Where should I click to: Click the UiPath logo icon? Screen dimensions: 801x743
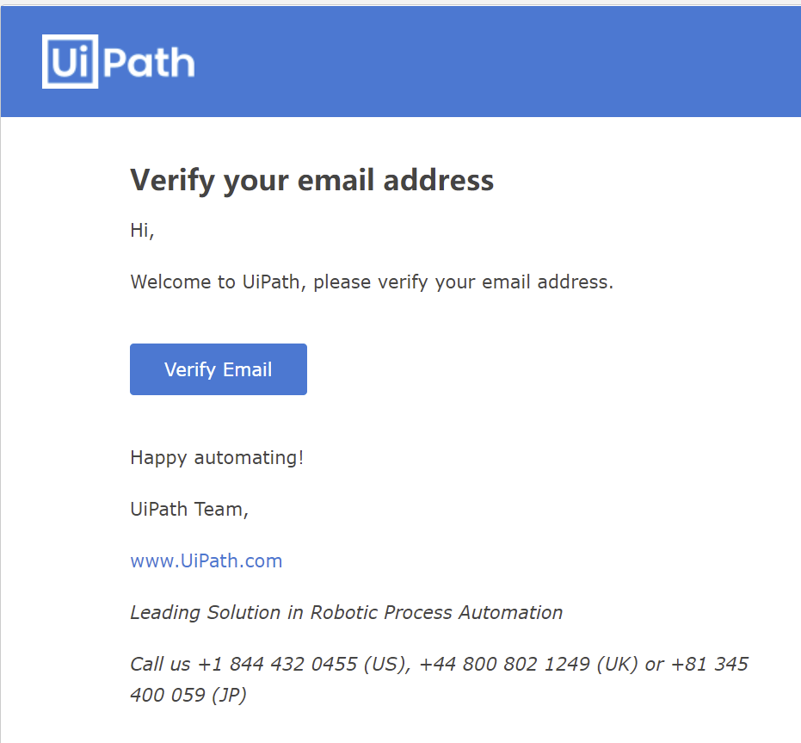(x=118, y=60)
